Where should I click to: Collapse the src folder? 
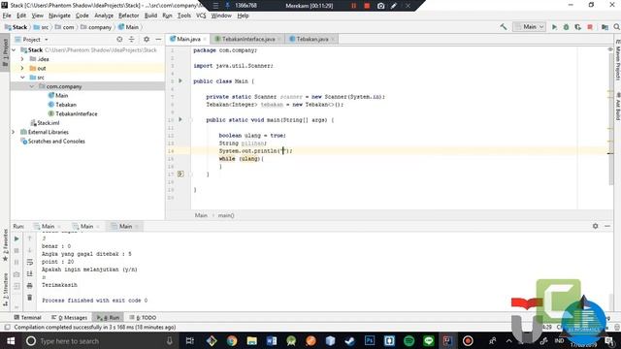pos(22,78)
